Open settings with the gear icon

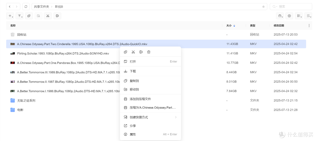point(289,16)
